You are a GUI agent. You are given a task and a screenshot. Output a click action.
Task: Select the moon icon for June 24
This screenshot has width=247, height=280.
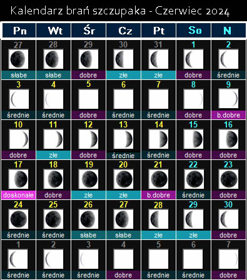click(x=19, y=219)
